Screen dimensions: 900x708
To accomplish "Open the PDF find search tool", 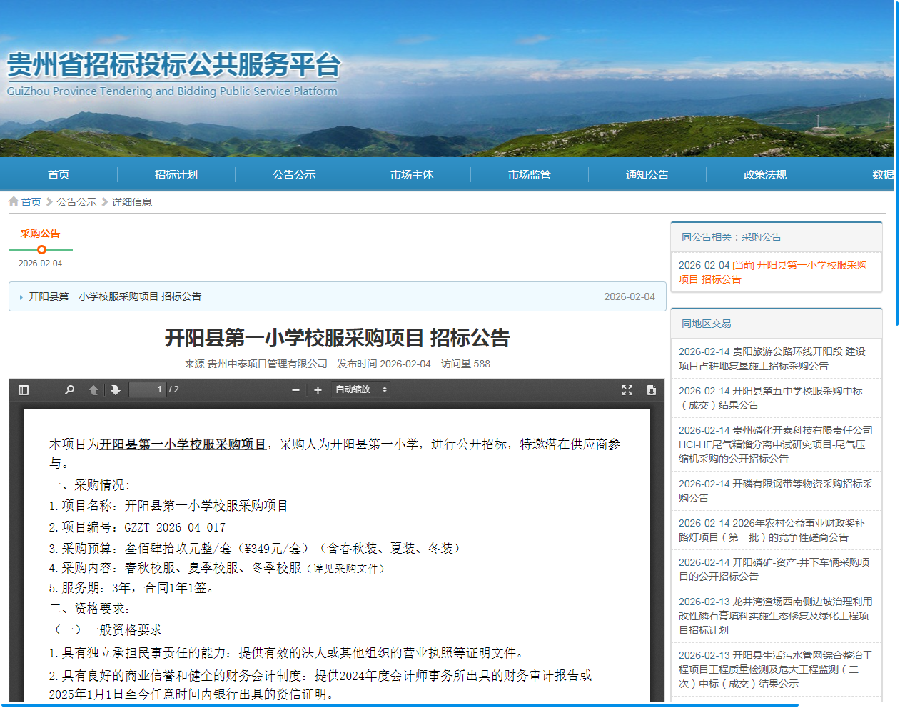I will tap(69, 390).
